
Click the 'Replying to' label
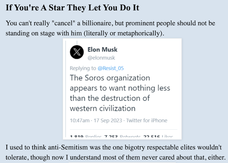coord(83,68)
